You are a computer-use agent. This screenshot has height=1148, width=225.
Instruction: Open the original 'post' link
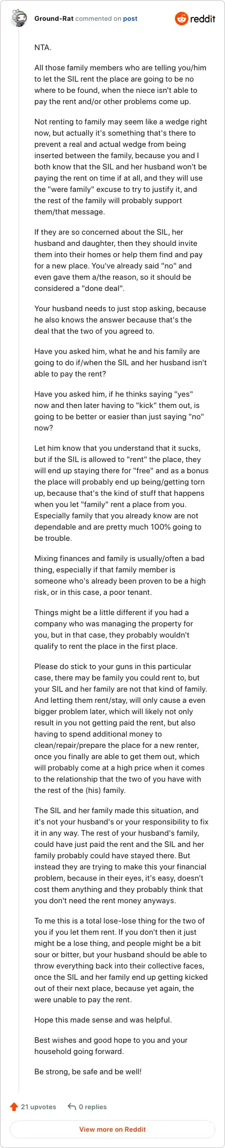130,19
